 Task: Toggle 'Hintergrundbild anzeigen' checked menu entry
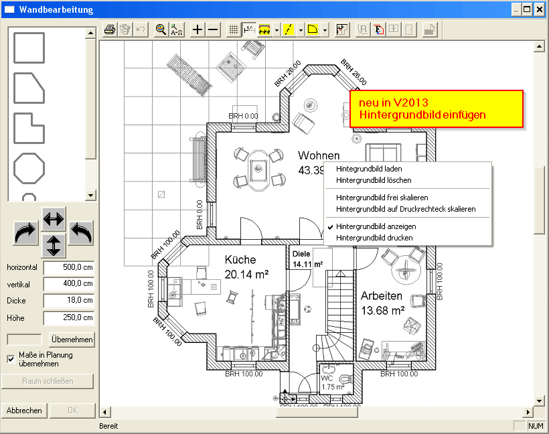click(376, 226)
